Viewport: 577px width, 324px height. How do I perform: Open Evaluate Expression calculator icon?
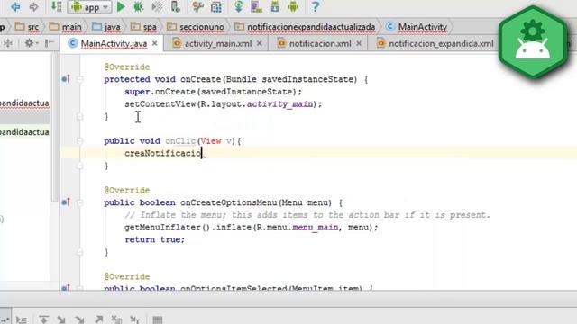pyautogui.click(x=158, y=319)
